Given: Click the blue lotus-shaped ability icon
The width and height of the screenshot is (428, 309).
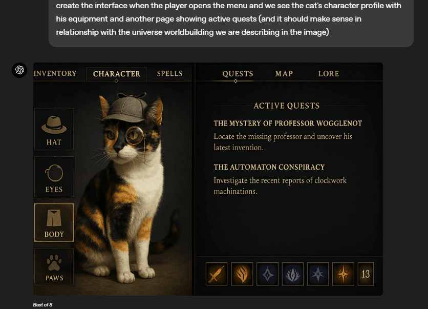Looking at the screenshot, I should [x=293, y=274].
